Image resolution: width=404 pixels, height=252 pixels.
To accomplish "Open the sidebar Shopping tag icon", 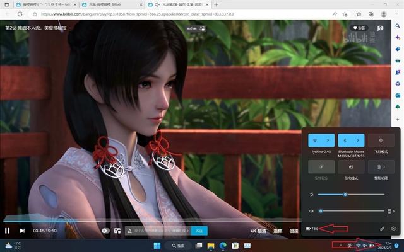I will pos(398,49).
